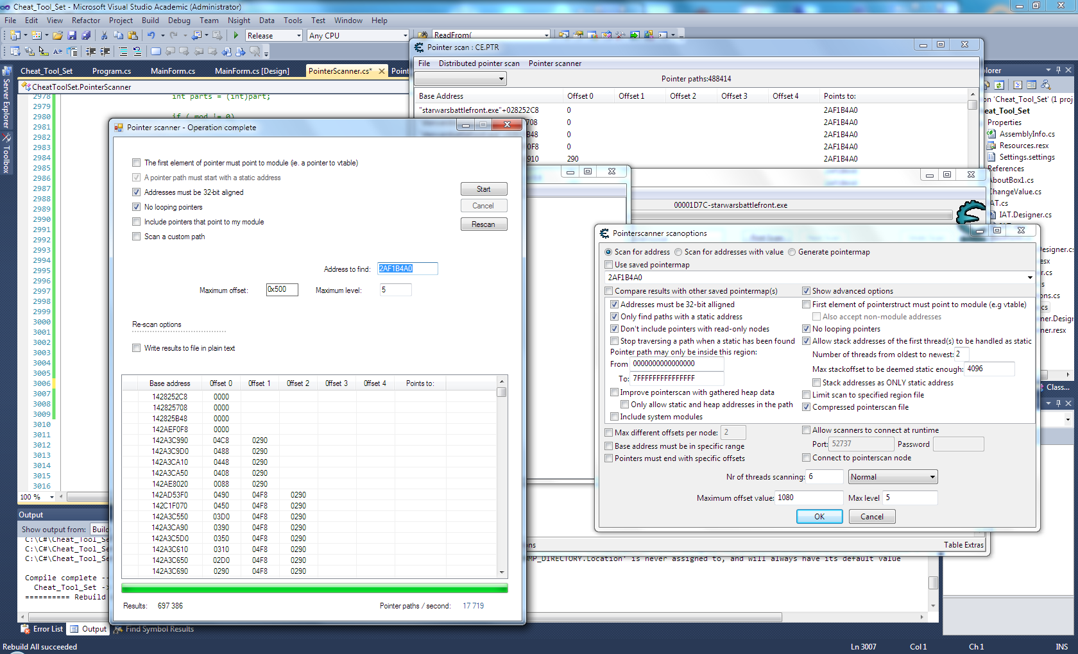Click OK in Pointerscanner scanoptions
Image resolution: width=1078 pixels, height=654 pixels.
[819, 517]
